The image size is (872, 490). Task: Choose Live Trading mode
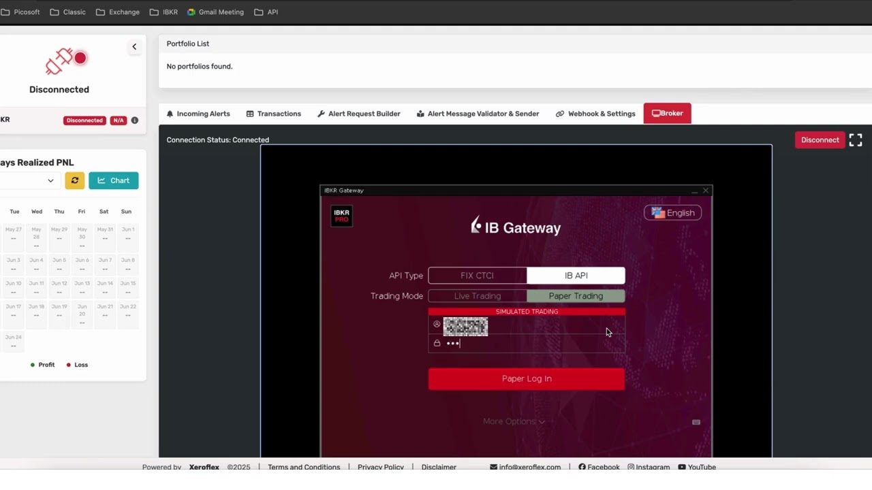click(x=477, y=296)
